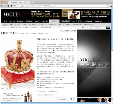Click the ホーム breadcrumb link
This screenshot has height=104, width=113.
[x=3, y=28]
